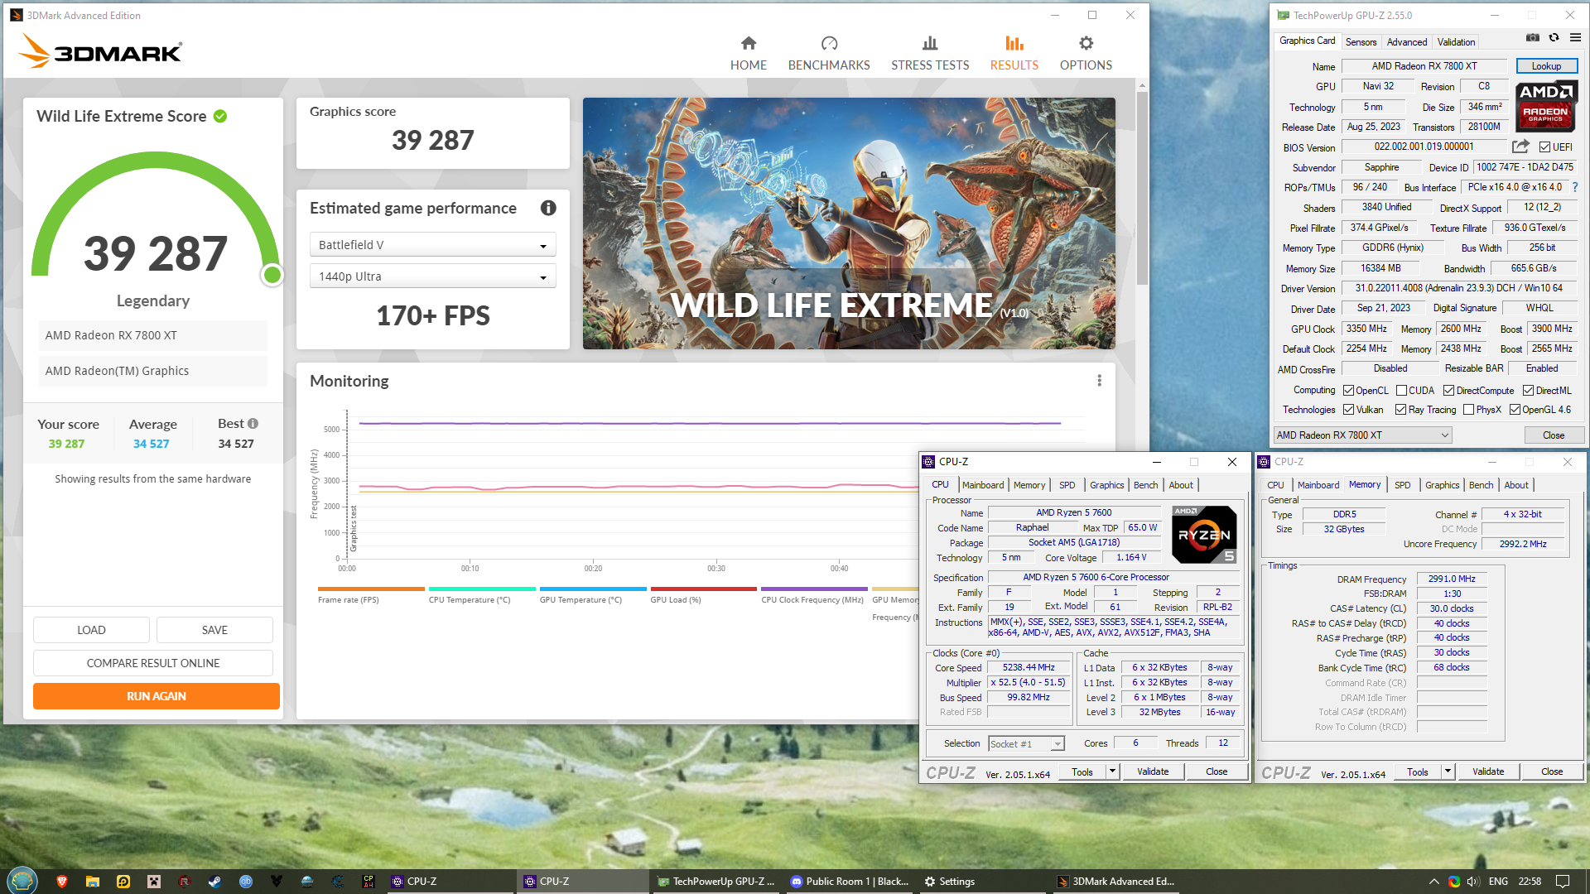Click the AMD Radeon Graphics logo in GPU-Z
The image size is (1590, 894).
(1546, 106)
